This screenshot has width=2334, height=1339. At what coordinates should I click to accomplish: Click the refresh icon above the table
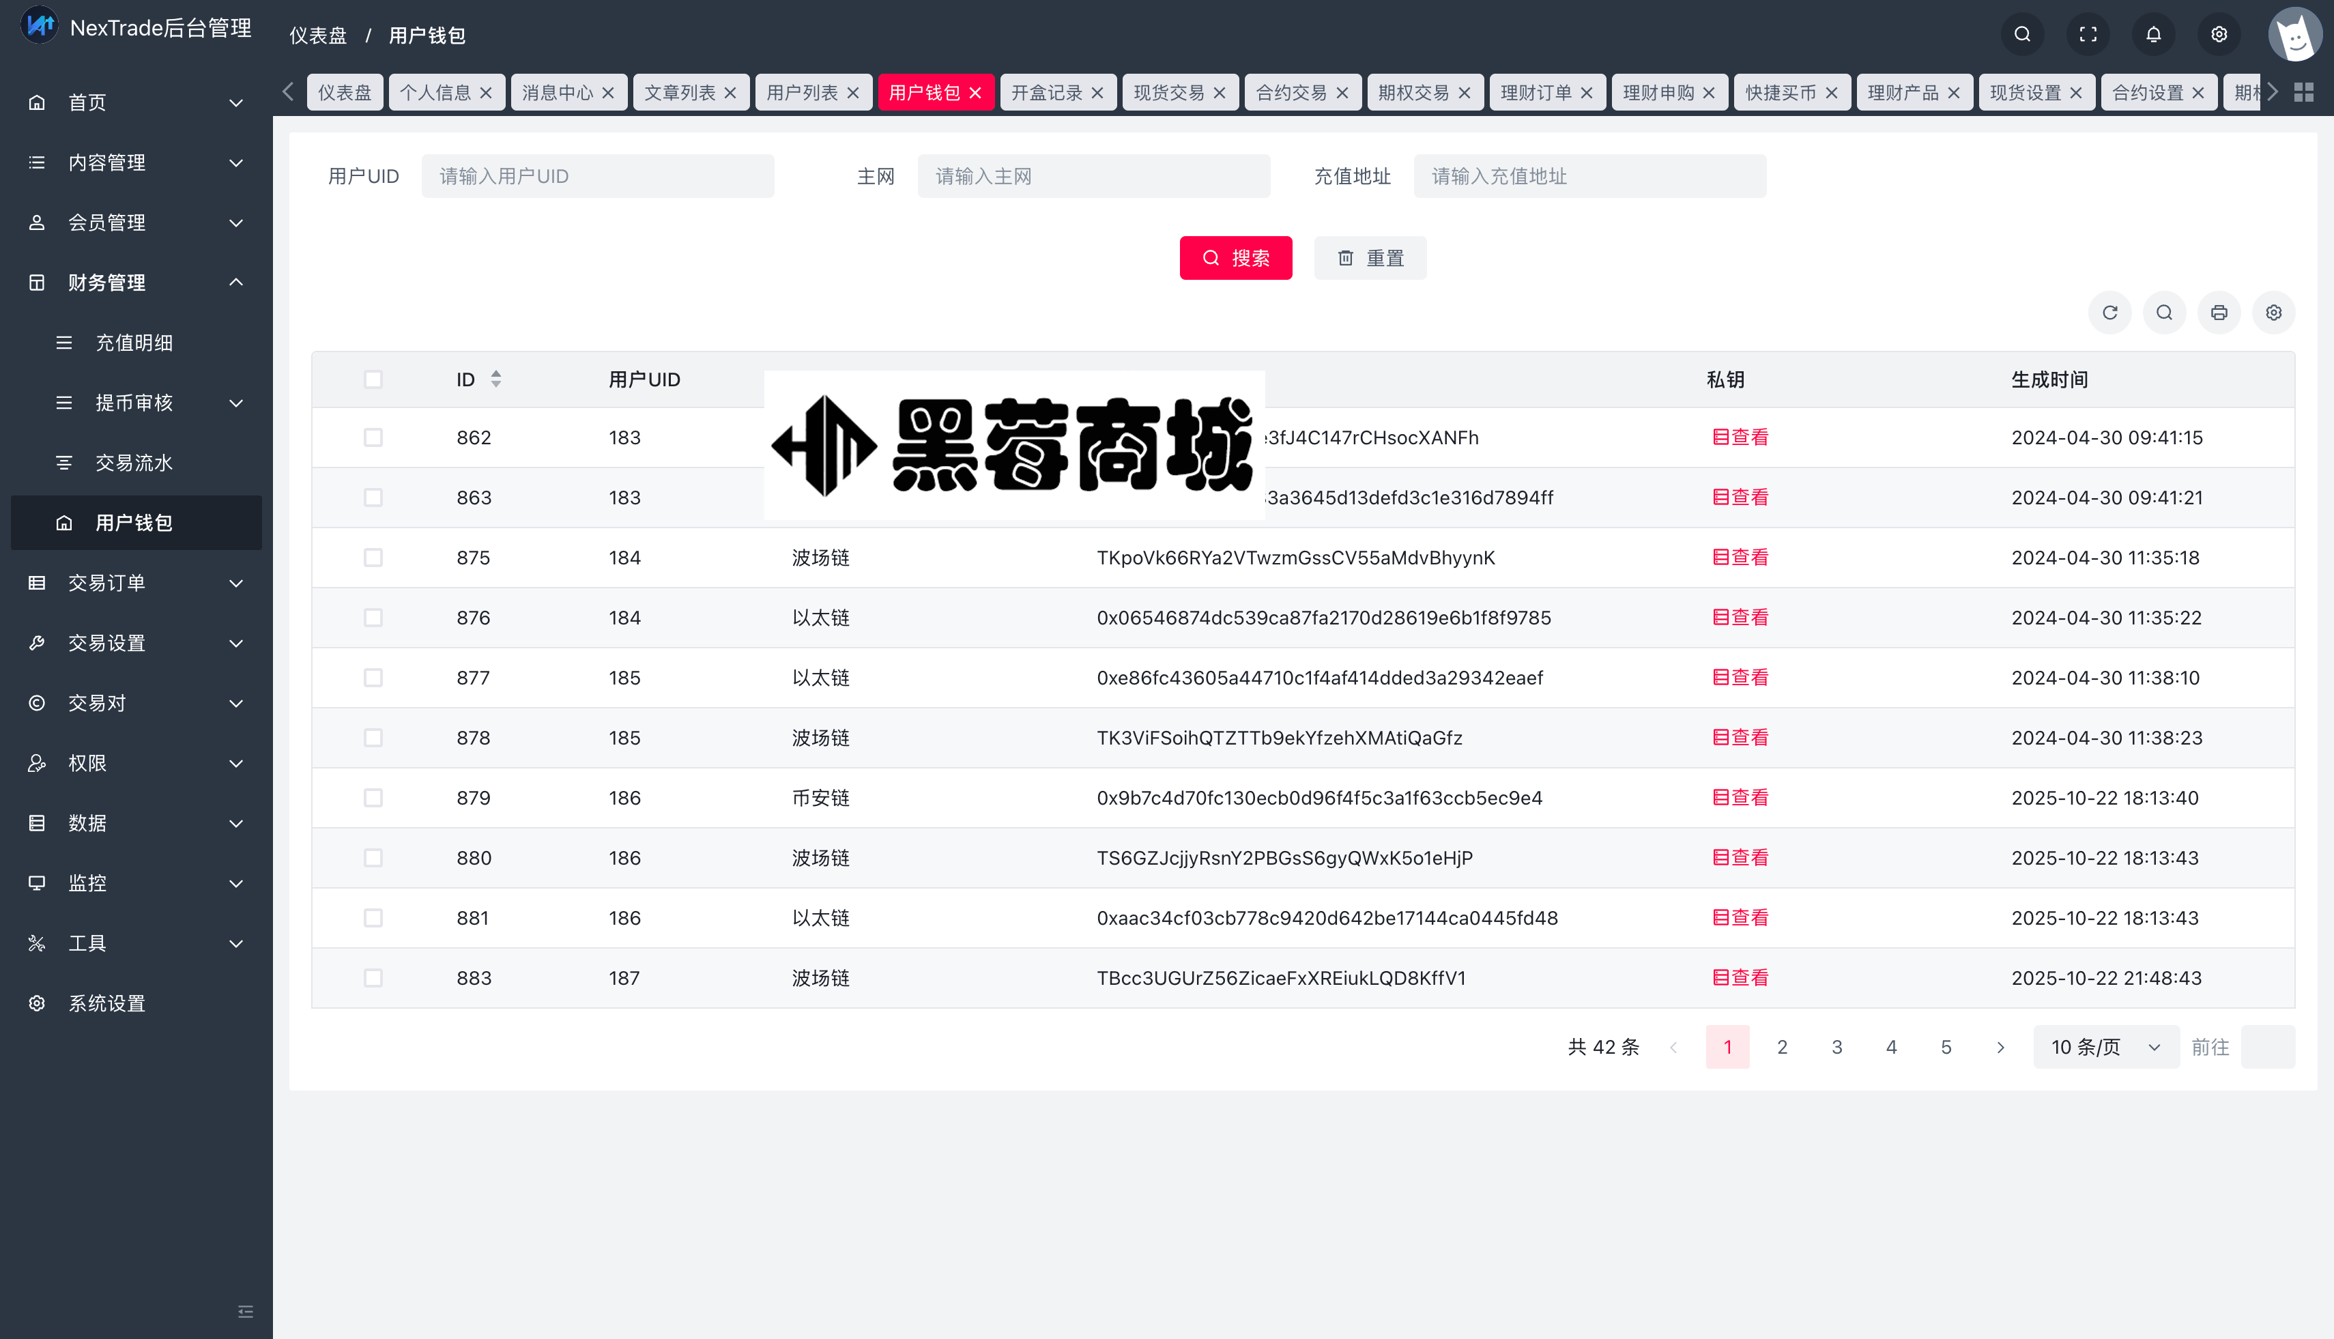pyautogui.click(x=2109, y=312)
